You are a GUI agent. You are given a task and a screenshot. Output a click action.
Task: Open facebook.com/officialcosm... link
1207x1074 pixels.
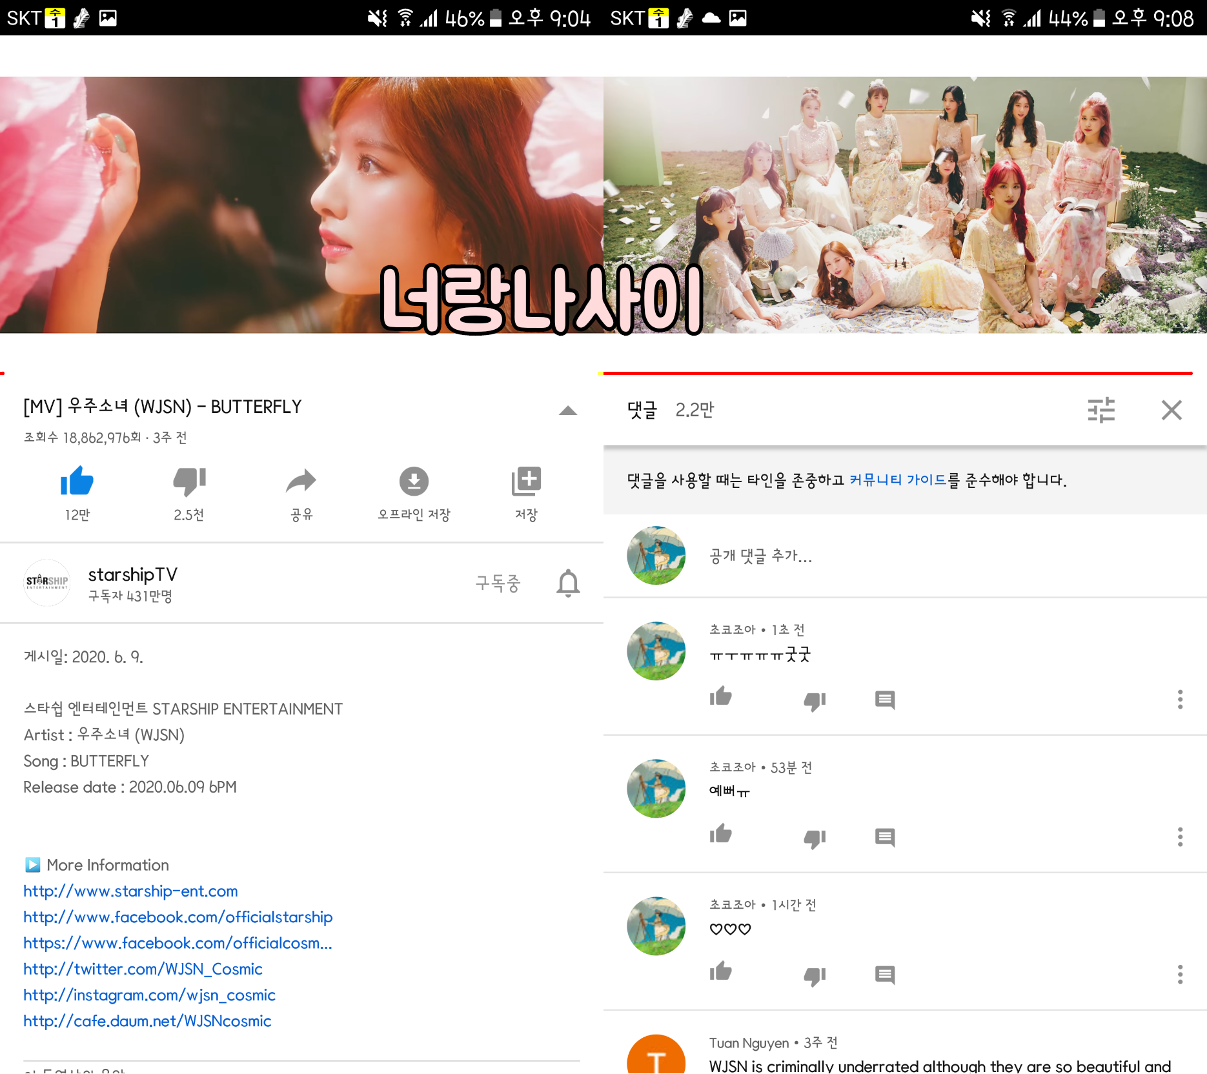(x=177, y=943)
